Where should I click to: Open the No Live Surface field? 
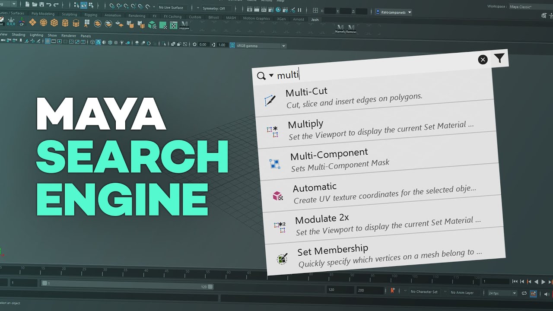coord(173,7)
